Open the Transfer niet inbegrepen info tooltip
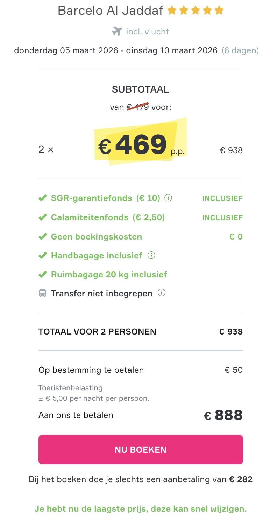The width and height of the screenshot is (277, 519). coord(162,292)
